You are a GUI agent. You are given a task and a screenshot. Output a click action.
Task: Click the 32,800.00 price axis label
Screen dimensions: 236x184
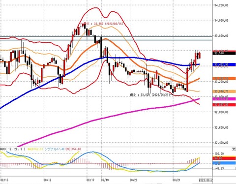point(221,112)
